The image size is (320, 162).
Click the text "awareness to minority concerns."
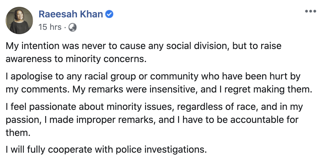(x=76, y=59)
